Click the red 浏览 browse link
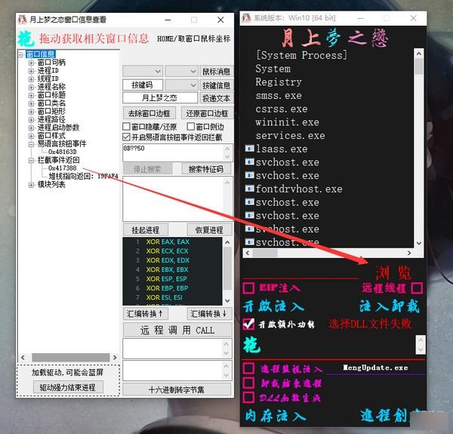Screen dimensions: 453x434 (393, 272)
